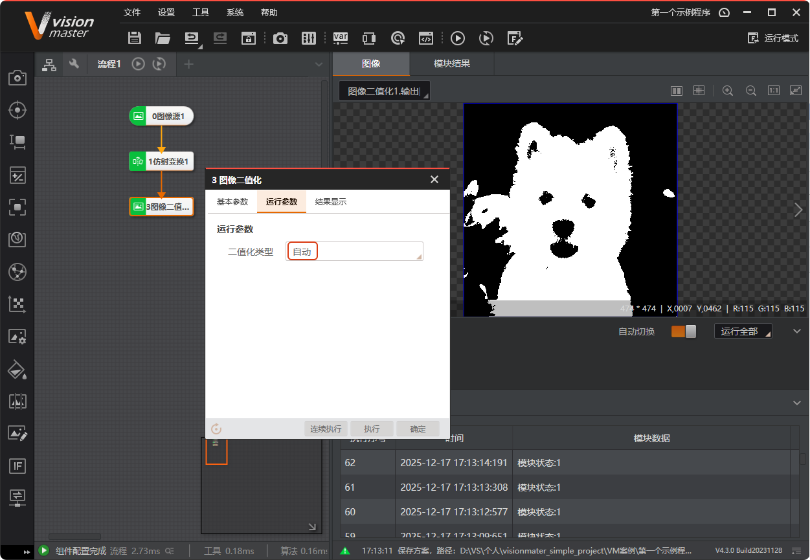Open the 运行全部 dropdown
Viewport: 810px width, 560px height.
(x=743, y=331)
